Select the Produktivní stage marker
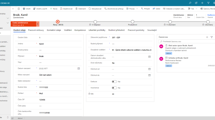Viewport: 215px width, 120px height. click(132, 22)
